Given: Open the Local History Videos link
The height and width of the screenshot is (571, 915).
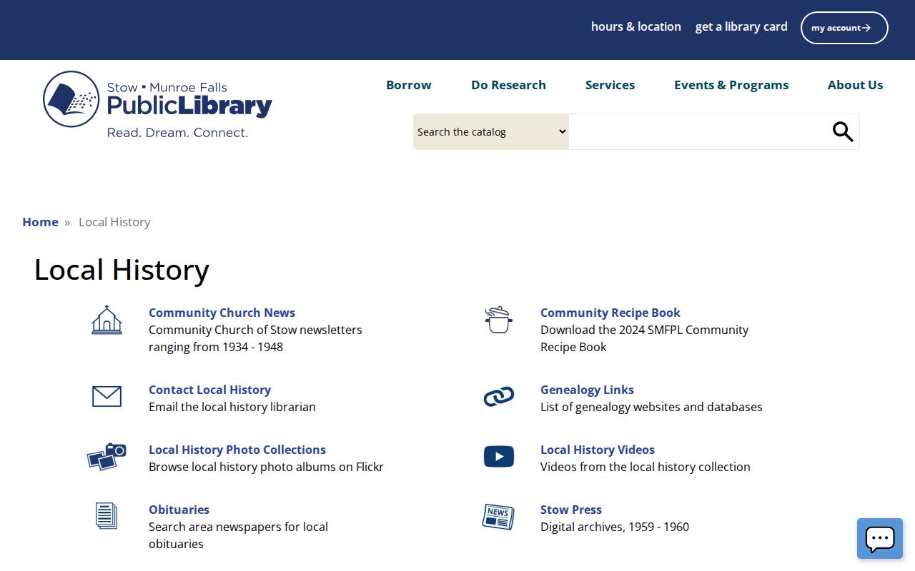Looking at the screenshot, I should [598, 450].
